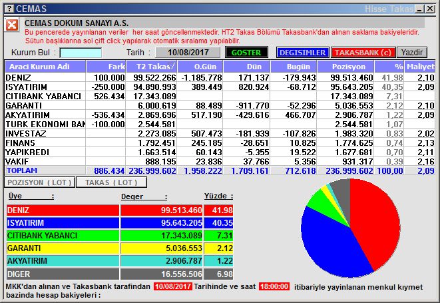Click the CEMAS DOKUM SANAYI A.S. company title
Viewport: 440px width, 303px height.
[x=77, y=23]
